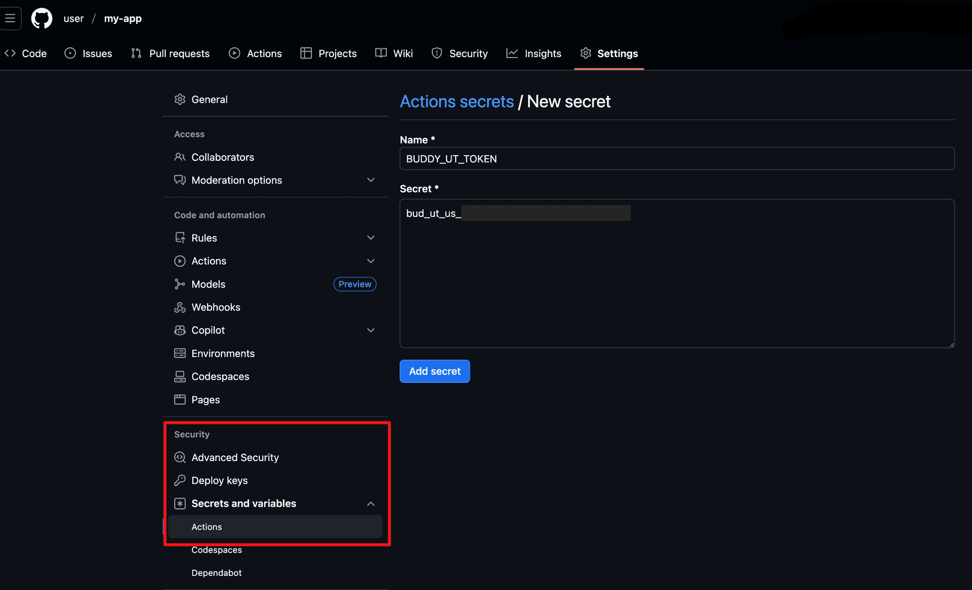Open the hamburger navigation menu
The image size is (972, 590).
point(11,18)
